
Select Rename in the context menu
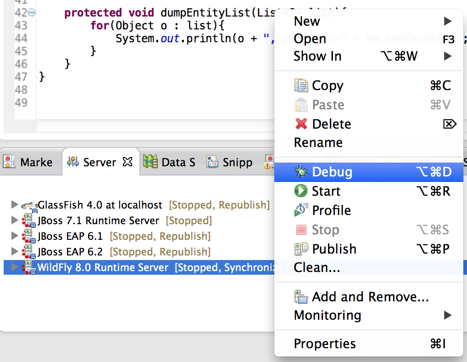[369, 142]
